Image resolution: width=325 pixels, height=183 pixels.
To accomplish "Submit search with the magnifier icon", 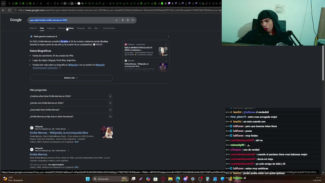I will pos(133,20).
